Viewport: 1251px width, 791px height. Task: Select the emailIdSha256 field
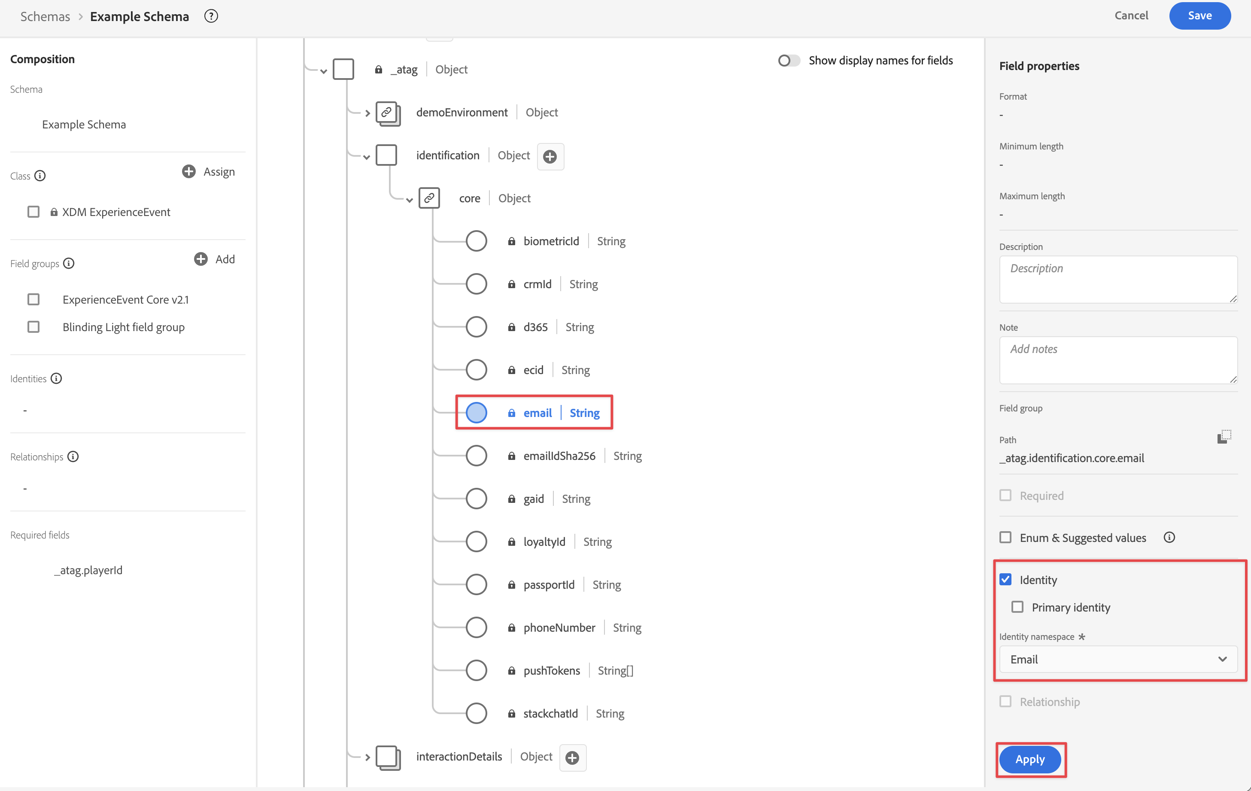[559, 456]
